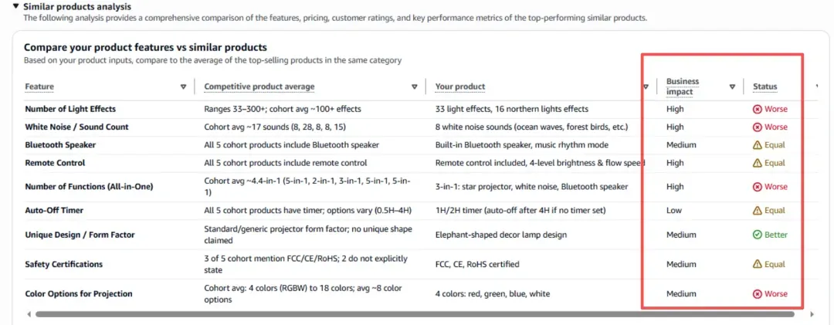Click the Better checkmark icon for Unique Design
This screenshot has height=325, width=834.
click(x=758, y=235)
